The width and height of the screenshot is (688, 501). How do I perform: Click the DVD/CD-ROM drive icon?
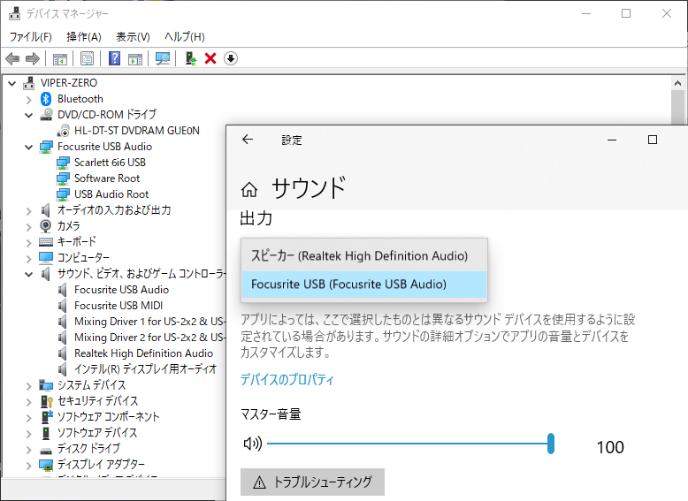(46, 114)
